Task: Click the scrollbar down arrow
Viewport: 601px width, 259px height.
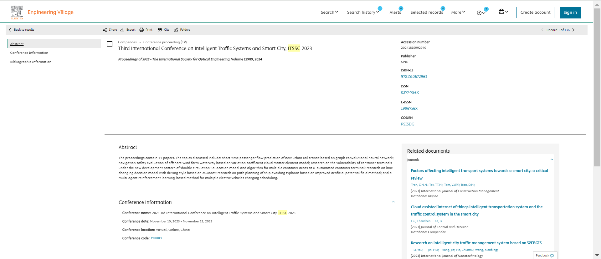Action: click(597, 256)
